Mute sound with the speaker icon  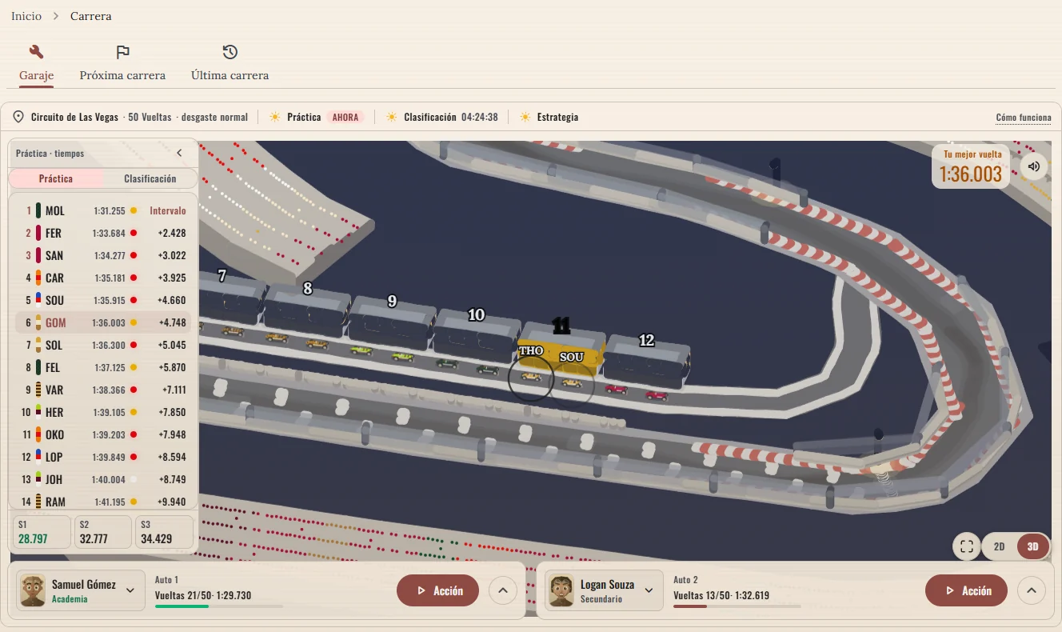[x=1034, y=166]
